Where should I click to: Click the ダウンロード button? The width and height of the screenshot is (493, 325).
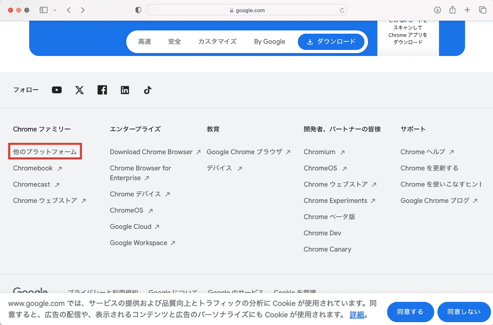(331, 41)
